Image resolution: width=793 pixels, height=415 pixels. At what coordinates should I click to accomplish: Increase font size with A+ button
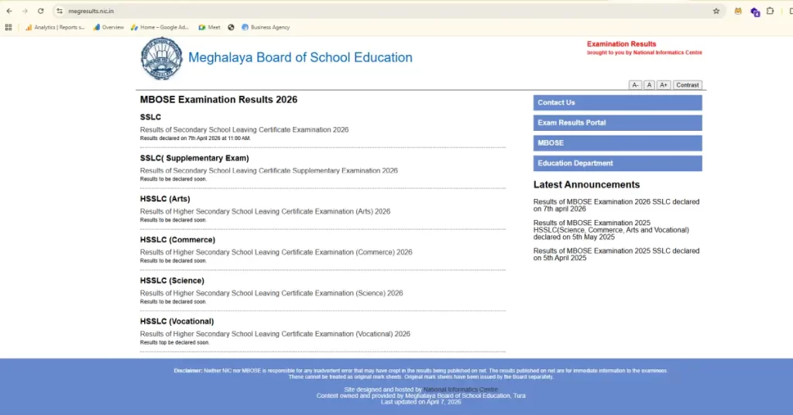coord(664,85)
